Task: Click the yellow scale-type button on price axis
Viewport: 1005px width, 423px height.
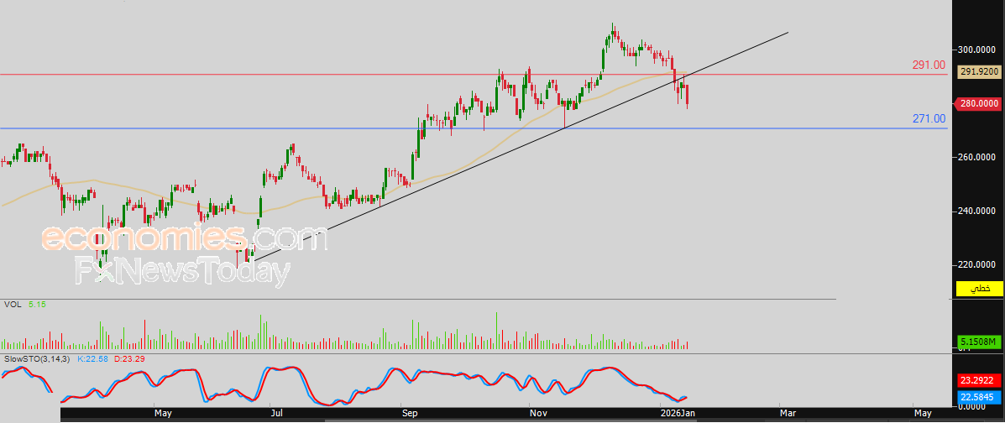Action: coord(979,289)
